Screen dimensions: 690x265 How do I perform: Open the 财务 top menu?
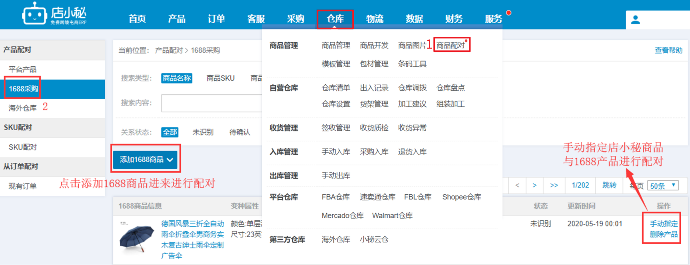coord(454,19)
